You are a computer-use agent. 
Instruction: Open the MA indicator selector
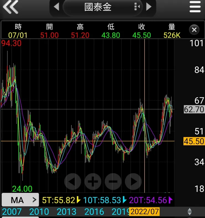click(x=20, y=200)
